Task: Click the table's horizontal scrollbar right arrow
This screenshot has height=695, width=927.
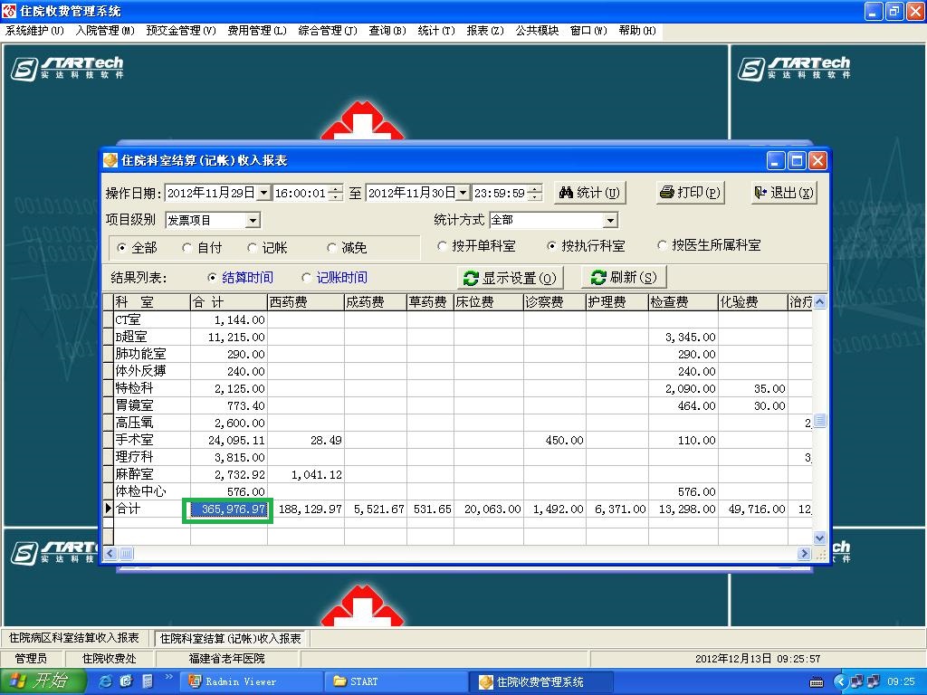Action: 804,554
